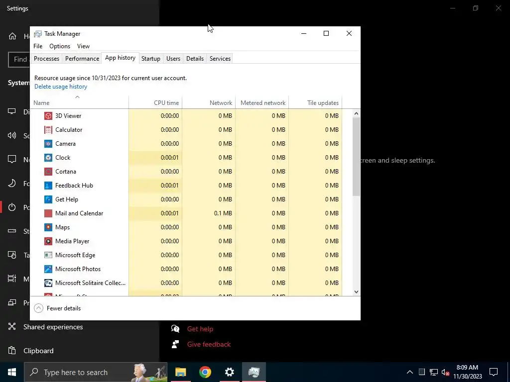
Task: Click Task Manager title bar icon
Action: tap(38, 34)
